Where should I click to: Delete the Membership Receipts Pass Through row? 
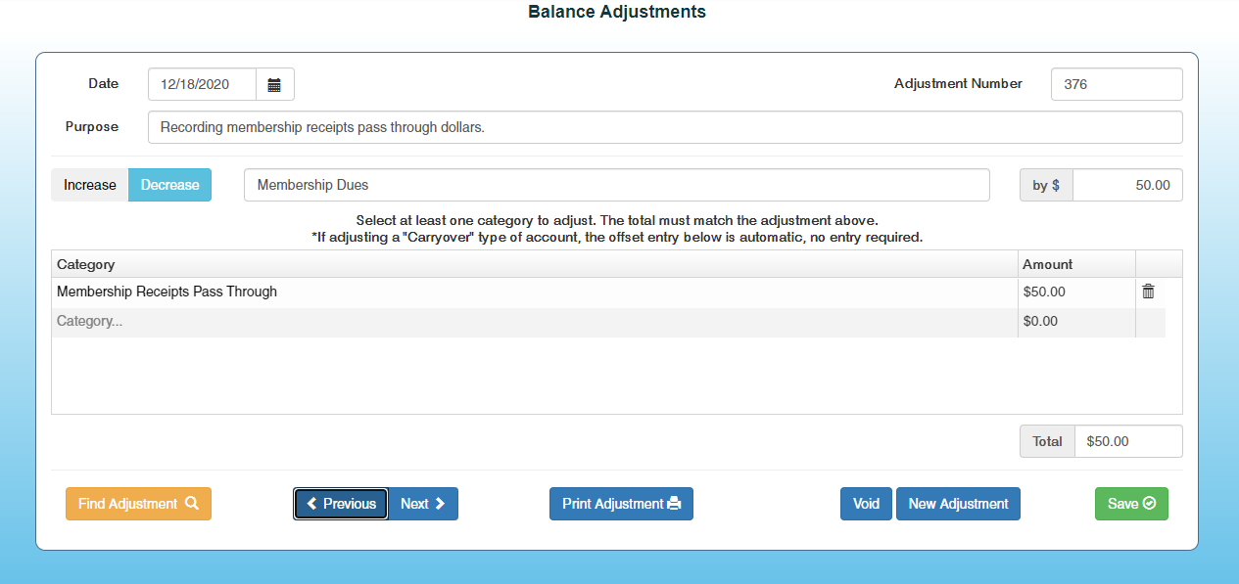click(1148, 292)
